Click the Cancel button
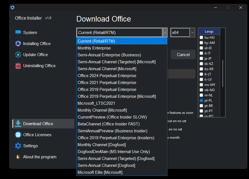Image resolution: width=249 pixels, height=179 pixels. (x=183, y=55)
